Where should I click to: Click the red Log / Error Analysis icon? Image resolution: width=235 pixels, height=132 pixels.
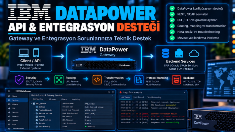121,92
